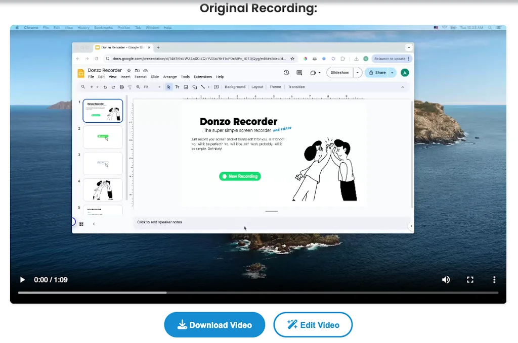Click the Download Video button
The height and width of the screenshot is (343, 518).
(214, 324)
